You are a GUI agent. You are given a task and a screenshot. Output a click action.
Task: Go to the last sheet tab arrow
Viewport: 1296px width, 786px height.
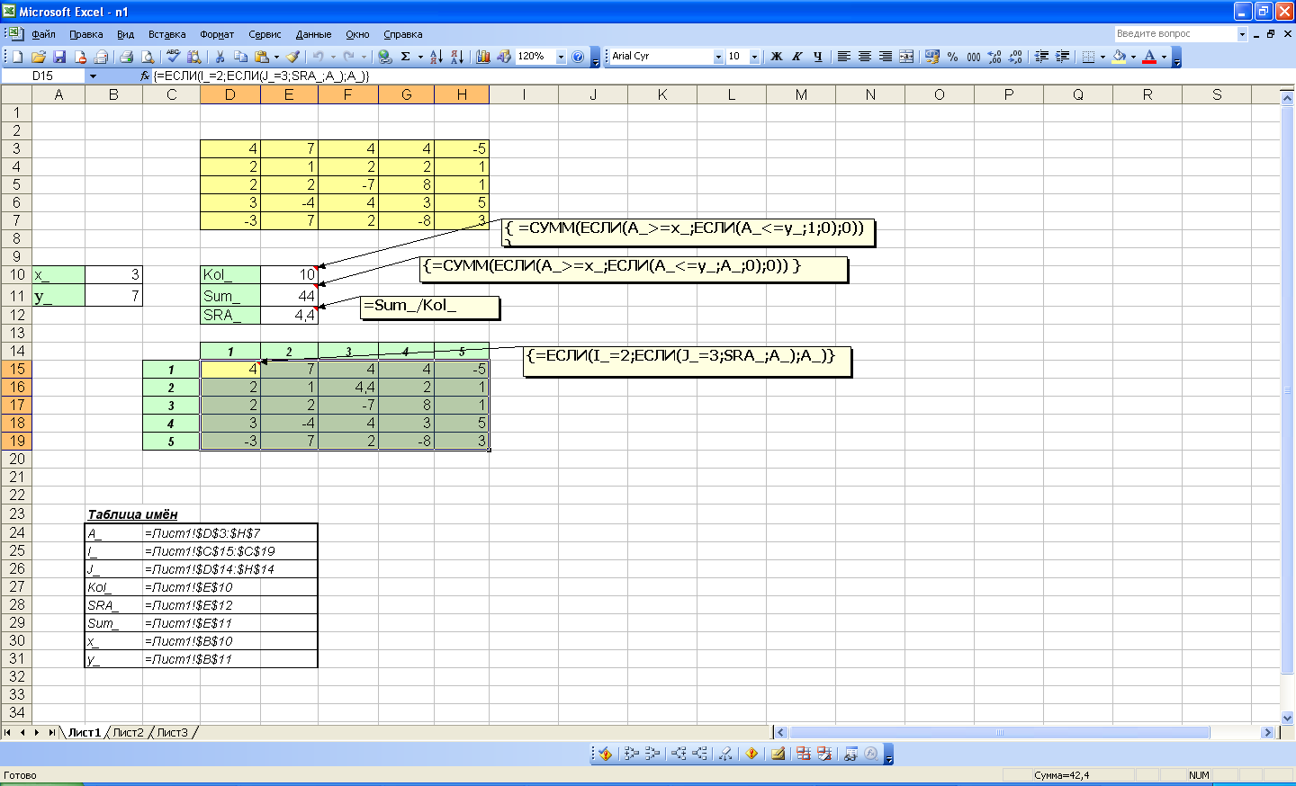click(x=51, y=733)
